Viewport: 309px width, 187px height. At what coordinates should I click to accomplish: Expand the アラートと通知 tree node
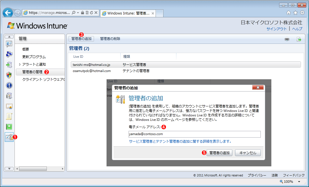click(20, 64)
